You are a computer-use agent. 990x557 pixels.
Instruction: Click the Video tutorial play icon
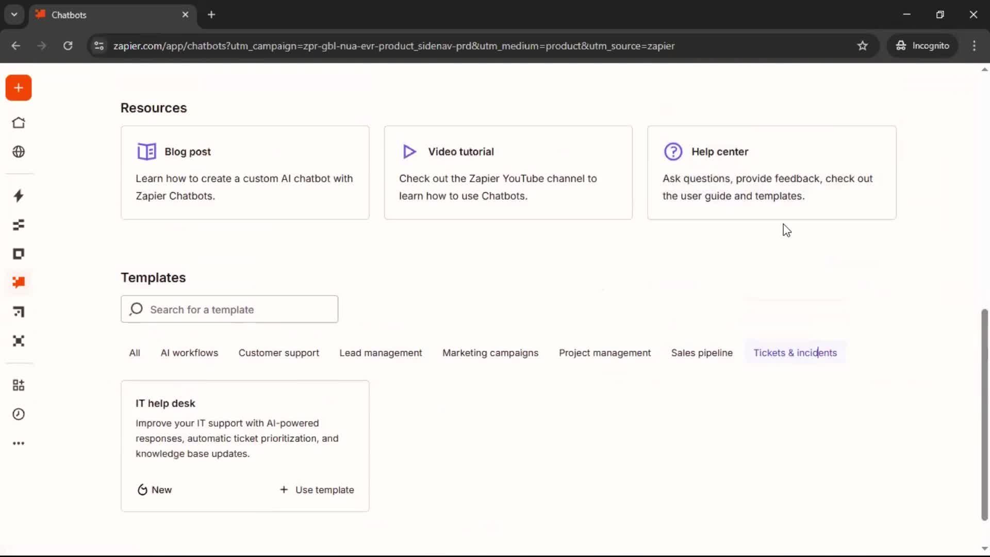point(409,152)
